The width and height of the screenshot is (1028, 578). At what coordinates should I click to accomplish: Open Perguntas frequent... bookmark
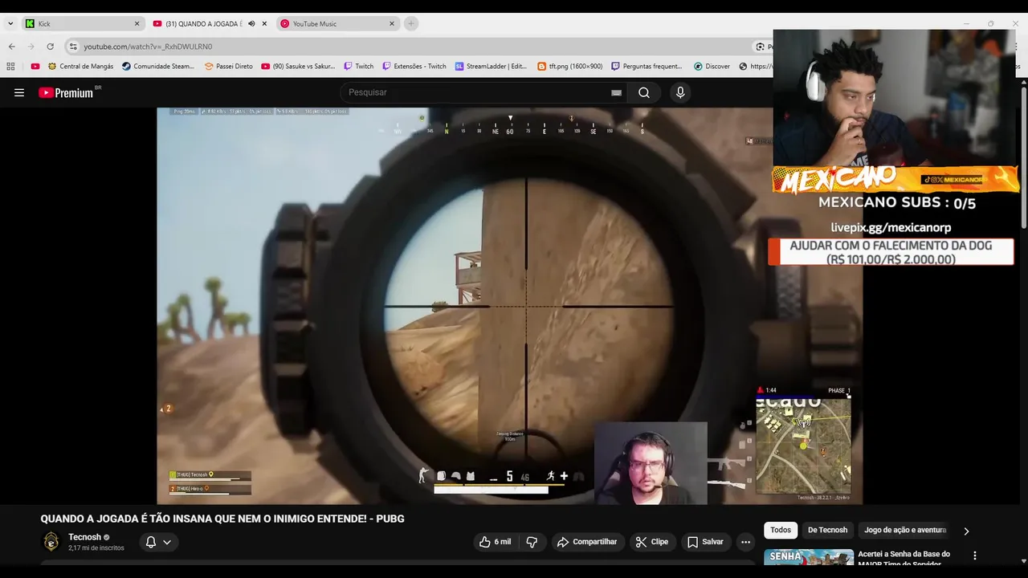click(x=647, y=67)
